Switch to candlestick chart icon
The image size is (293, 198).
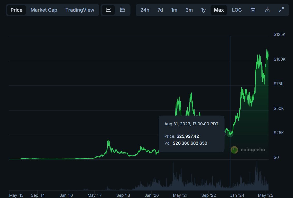[122, 10]
